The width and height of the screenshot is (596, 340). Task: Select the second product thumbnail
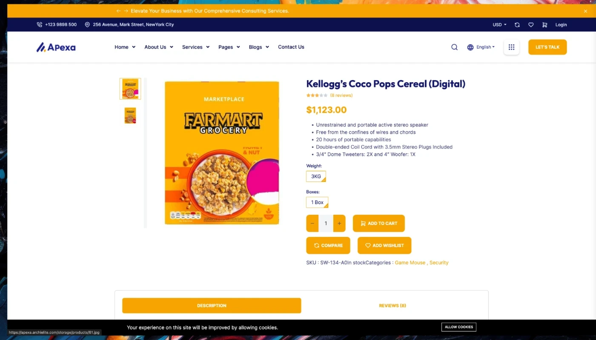click(130, 115)
